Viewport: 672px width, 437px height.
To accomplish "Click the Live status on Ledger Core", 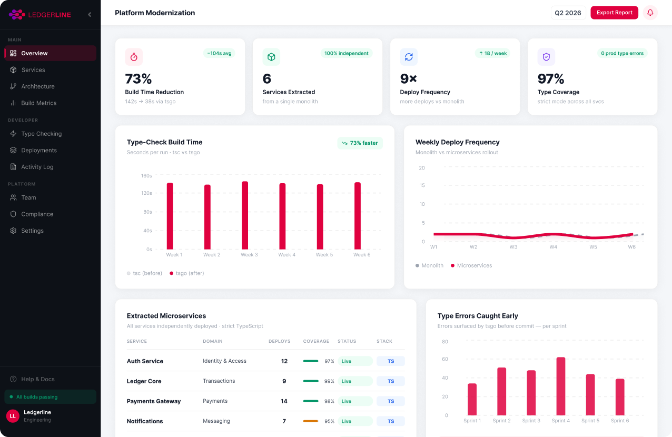I will [x=355, y=381].
